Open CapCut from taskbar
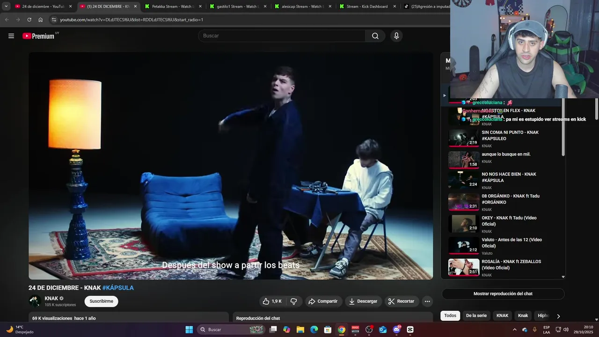599x337 pixels. click(x=410, y=330)
